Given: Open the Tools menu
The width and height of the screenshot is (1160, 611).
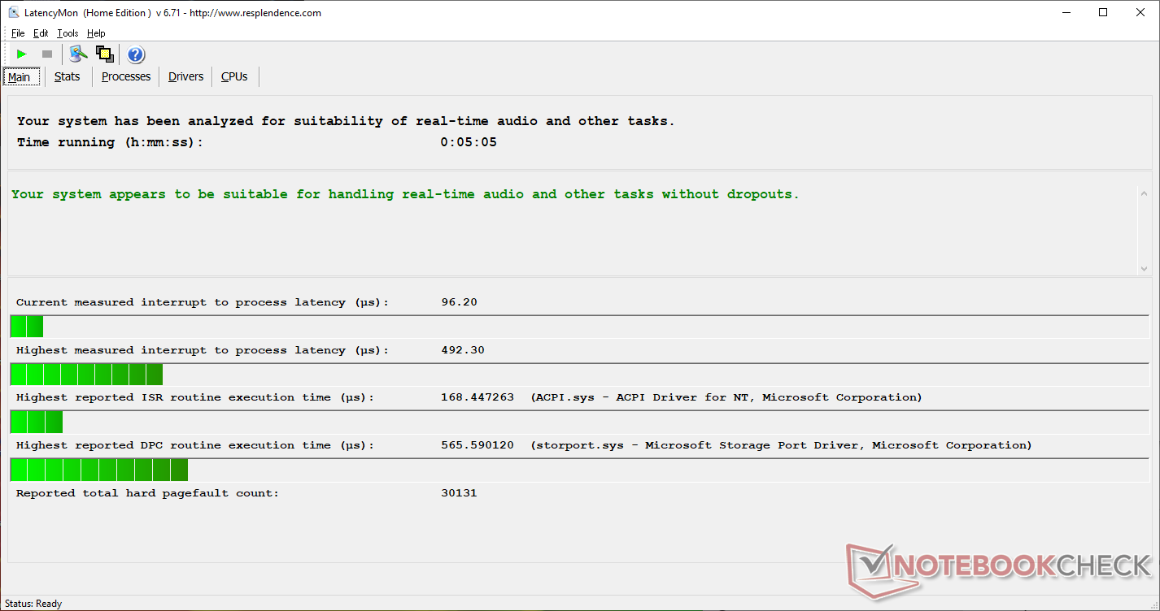Looking at the screenshot, I should (x=68, y=33).
